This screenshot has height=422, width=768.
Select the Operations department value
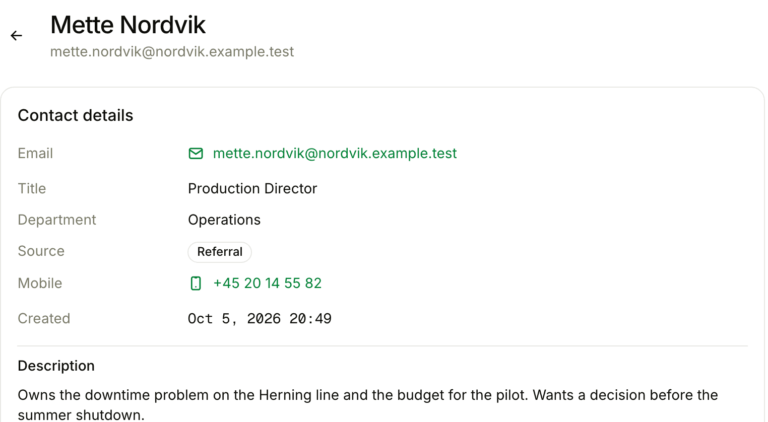pyautogui.click(x=224, y=220)
